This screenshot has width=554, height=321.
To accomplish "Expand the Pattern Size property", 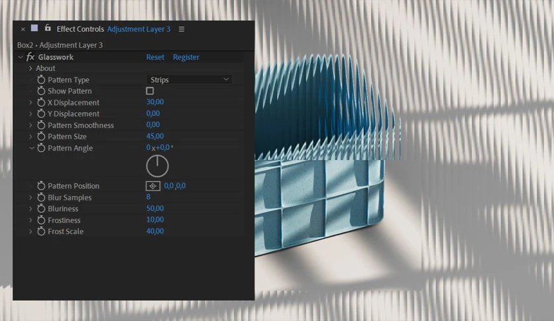I will [x=30, y=137].
